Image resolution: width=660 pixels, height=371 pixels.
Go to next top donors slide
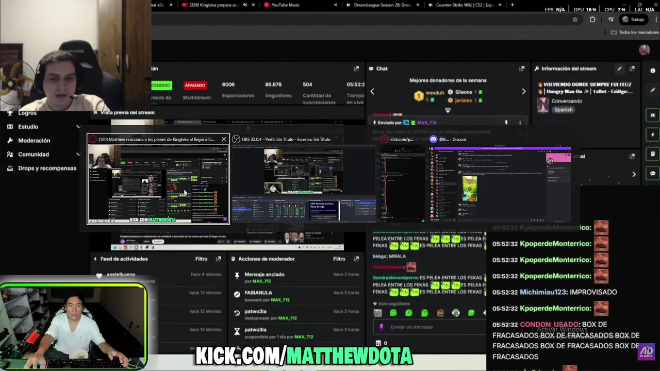(x=523, y=92)
